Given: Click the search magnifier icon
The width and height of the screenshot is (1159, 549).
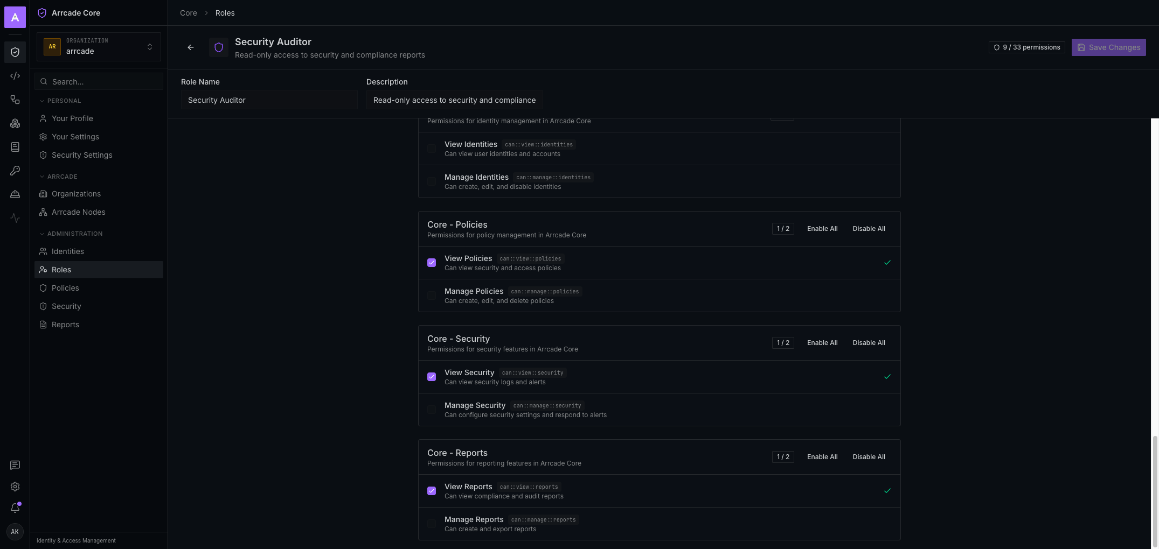Looking at the screenshot, I should point(44,82).
